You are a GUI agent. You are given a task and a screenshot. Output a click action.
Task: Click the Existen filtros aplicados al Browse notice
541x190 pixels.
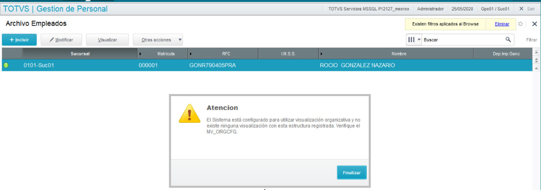445,24
